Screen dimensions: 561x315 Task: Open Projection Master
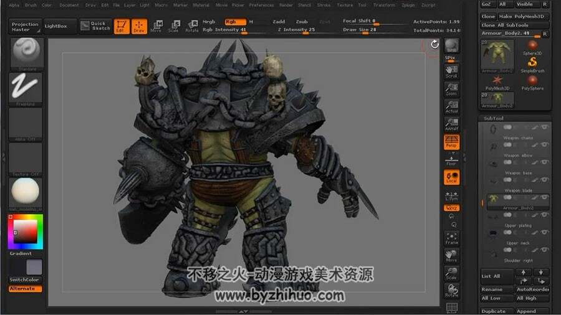tap(25, 26)
